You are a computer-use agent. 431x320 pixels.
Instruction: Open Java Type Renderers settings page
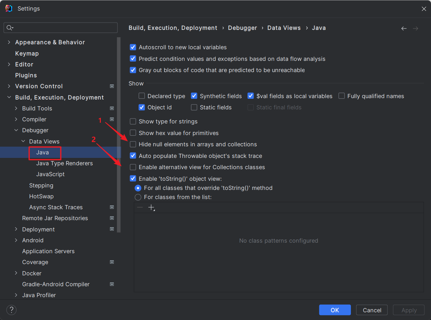tap(64, 163)
